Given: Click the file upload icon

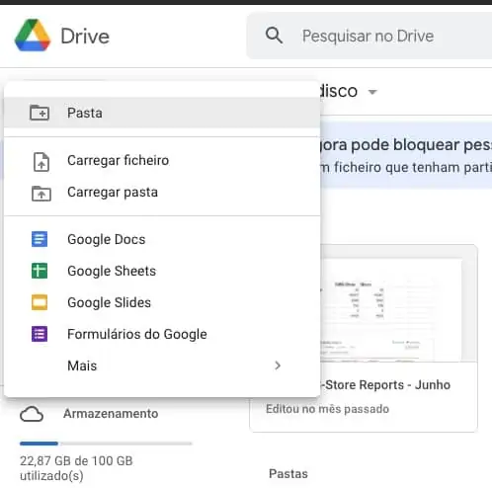Looking at the screenshot, I should click(41, 162).
